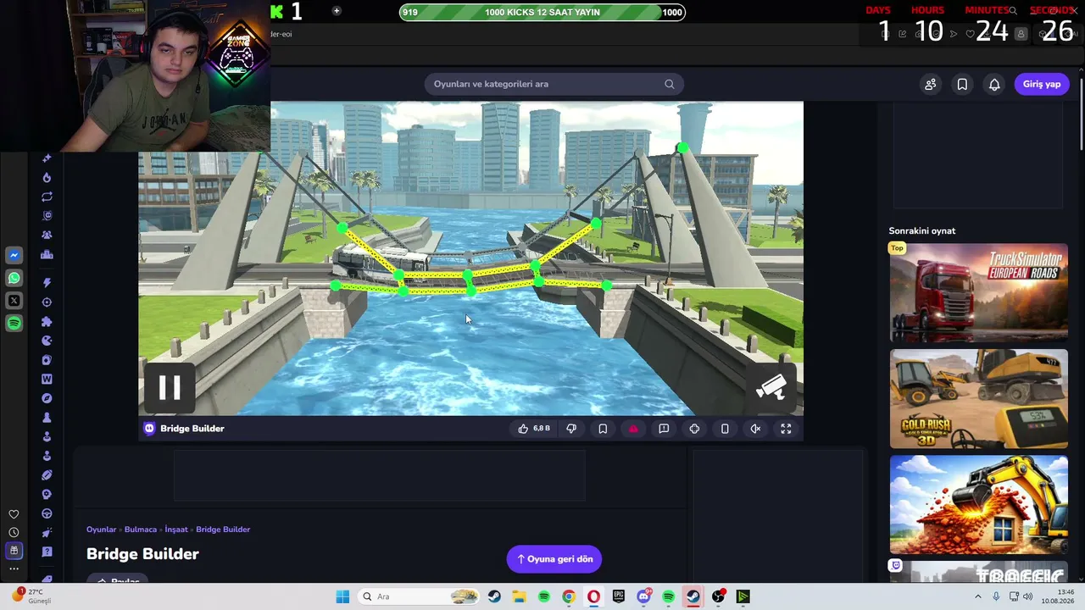Click the red icon in the game toolbar

pos(633,429)
